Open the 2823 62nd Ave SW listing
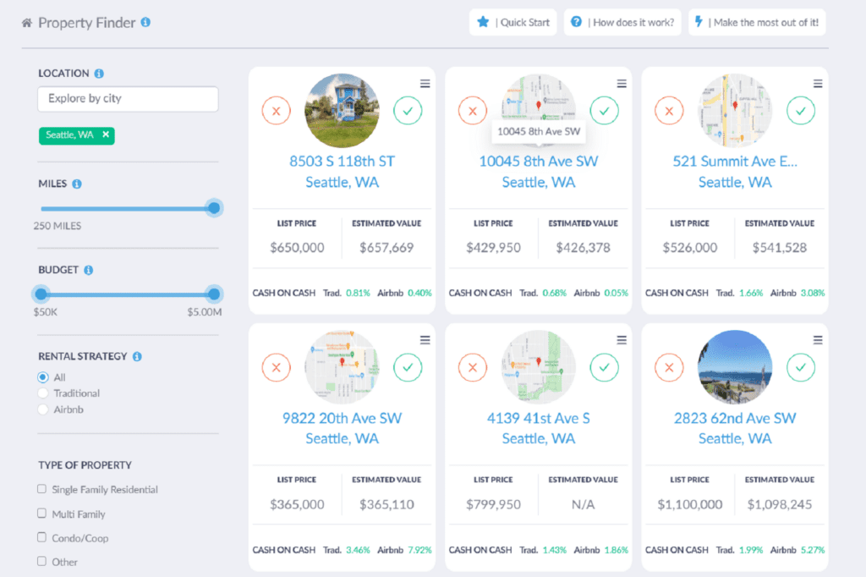The height and width of the screenshot is (577, 866). [x=733, y=418]
